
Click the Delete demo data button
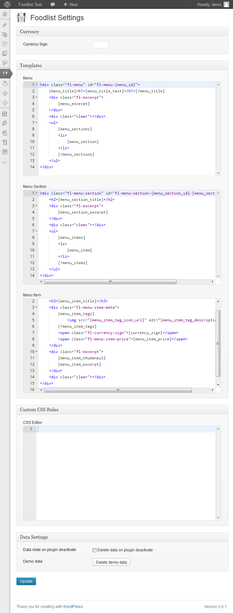[111, 562]
